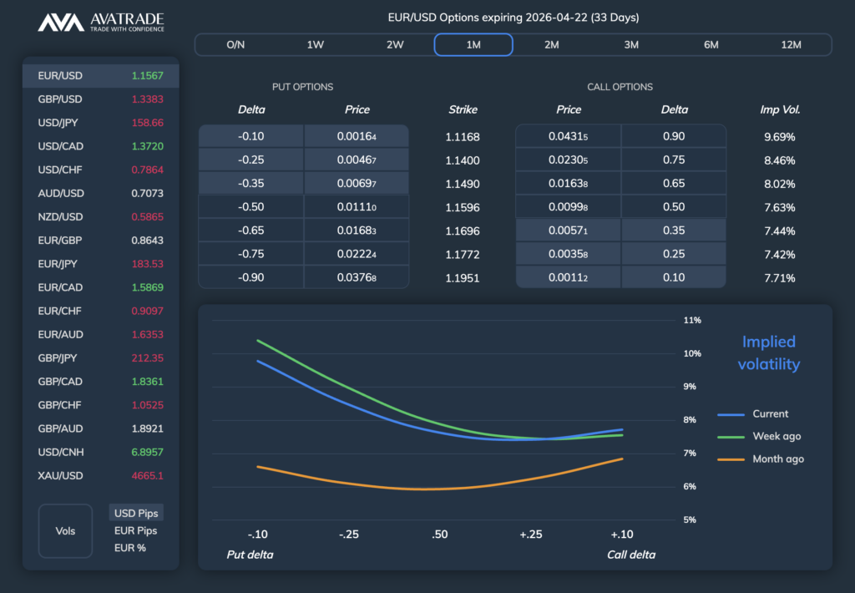855x593 pixels.
Task: Click the AvaTrade logo
Action: point(101,23)
